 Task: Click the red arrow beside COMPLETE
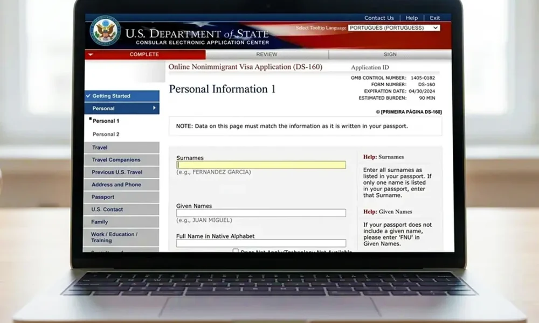pyautogui.click(x=91, y=54)
